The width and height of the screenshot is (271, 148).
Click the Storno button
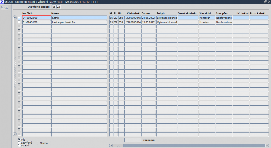(44, 143)
